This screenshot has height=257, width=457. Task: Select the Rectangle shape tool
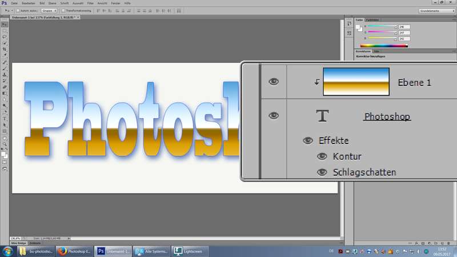(x=5, y=131)
